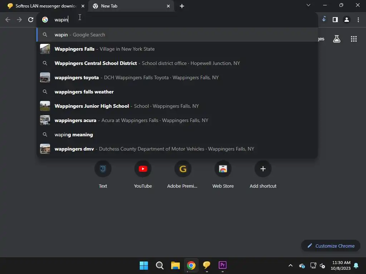Viewport: 366px width, 274px height.
Task: Click the Google icon in address bar
Action: pos(45,20)
